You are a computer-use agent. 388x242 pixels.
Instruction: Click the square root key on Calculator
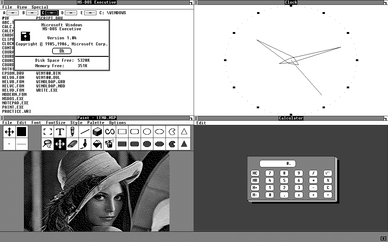click(328, 173)
